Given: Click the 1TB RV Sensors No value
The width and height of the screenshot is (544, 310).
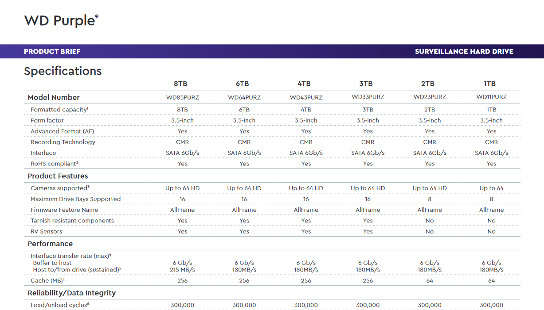Looking at the screenshot, I should coord(491,232).
